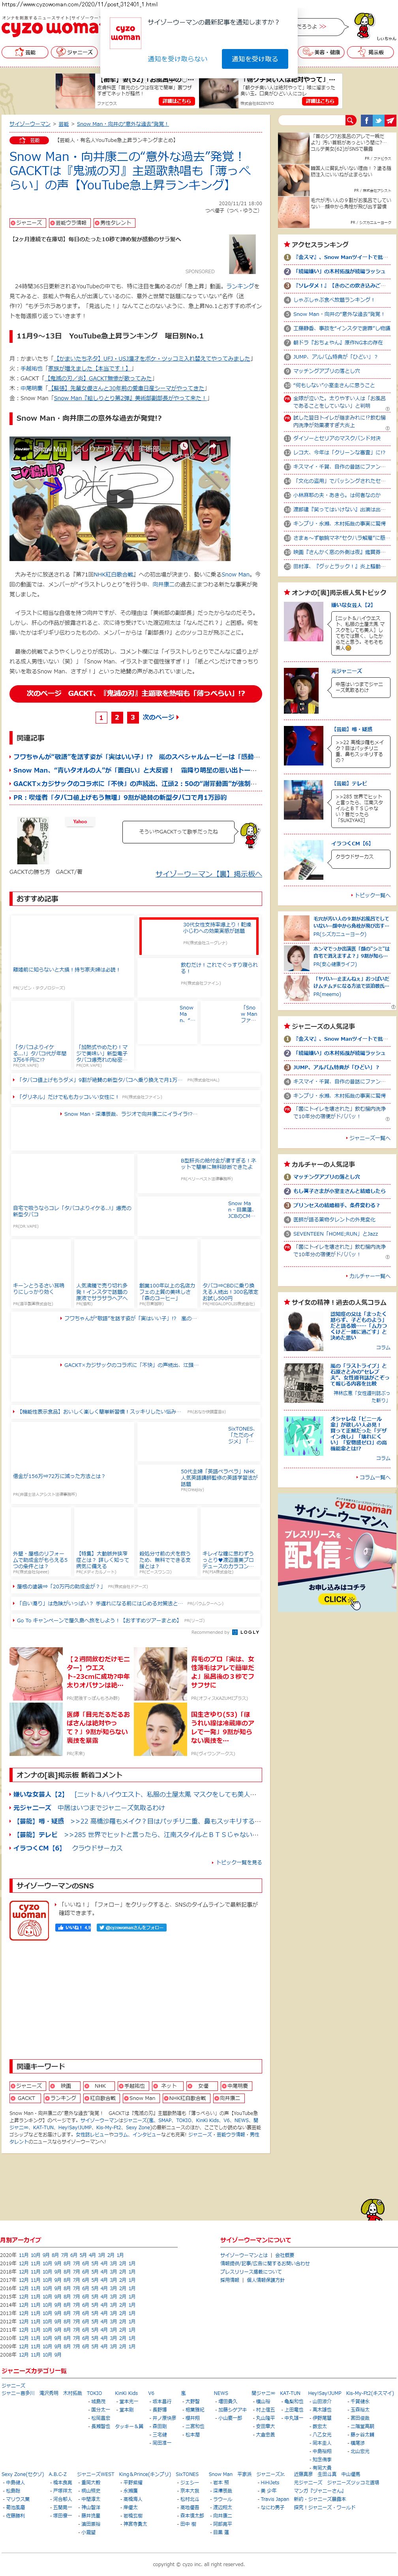Click the サイゾーウーマン breadcrumb link
Screen dimensions: 398x2576
click(30, 124)
